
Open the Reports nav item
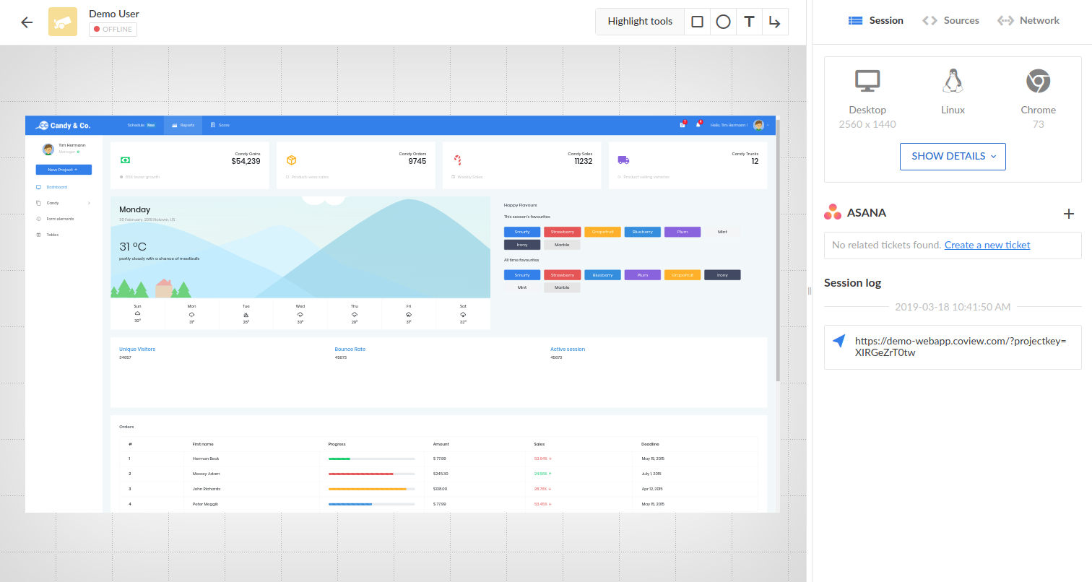183,125
